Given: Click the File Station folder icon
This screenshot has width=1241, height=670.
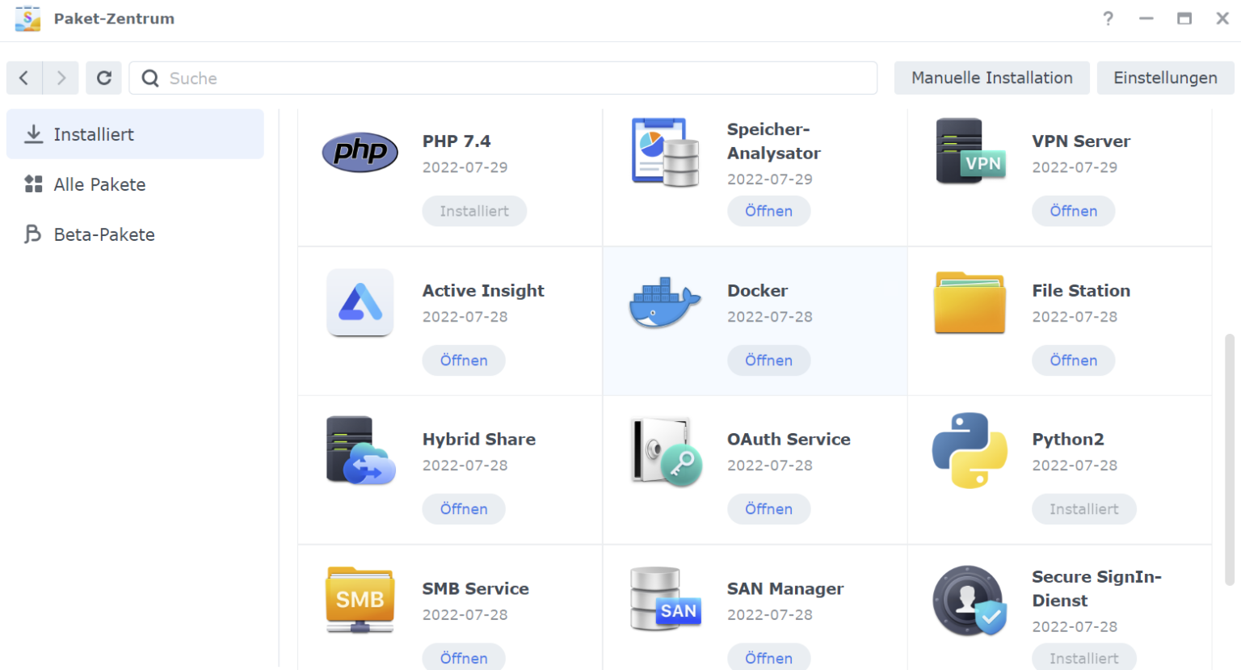Looking at the screenshot, I should click(970, 303).
